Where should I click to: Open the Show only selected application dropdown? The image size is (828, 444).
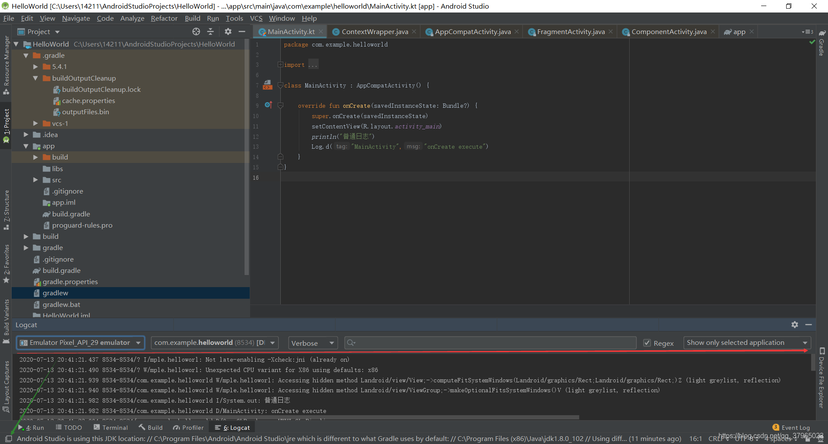747,343
